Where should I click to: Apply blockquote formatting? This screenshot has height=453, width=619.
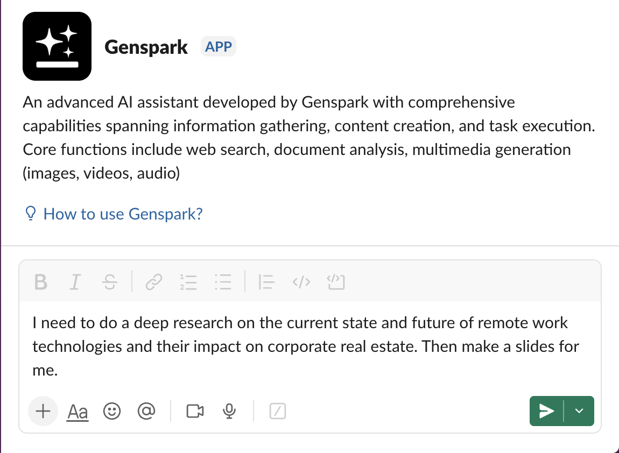266,282
